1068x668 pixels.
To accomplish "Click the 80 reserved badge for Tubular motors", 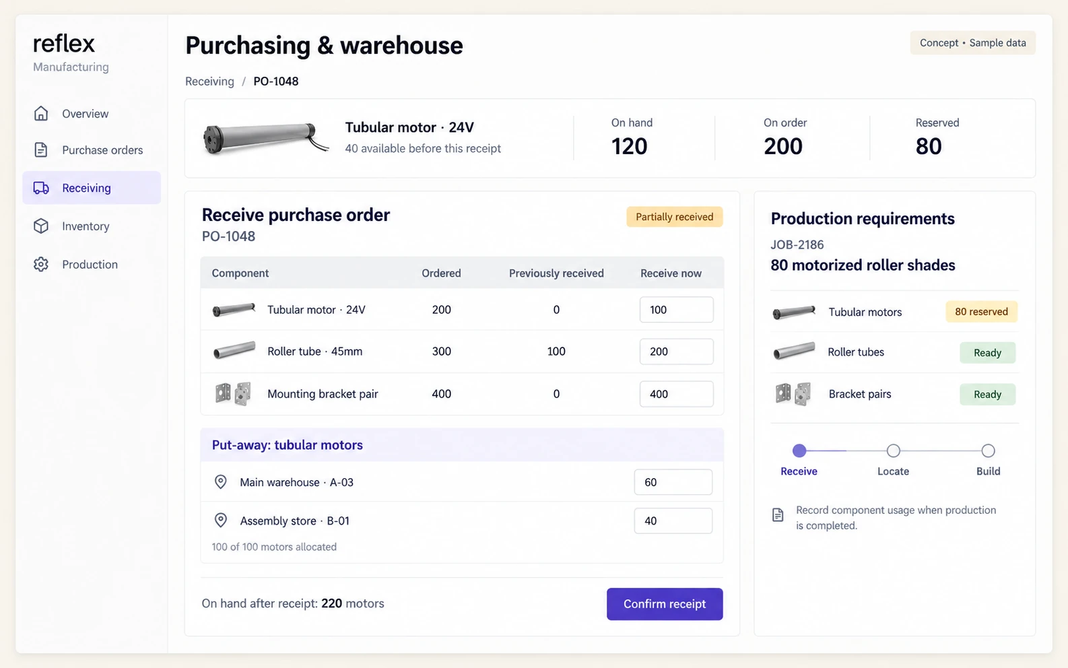I will (981, 312).
